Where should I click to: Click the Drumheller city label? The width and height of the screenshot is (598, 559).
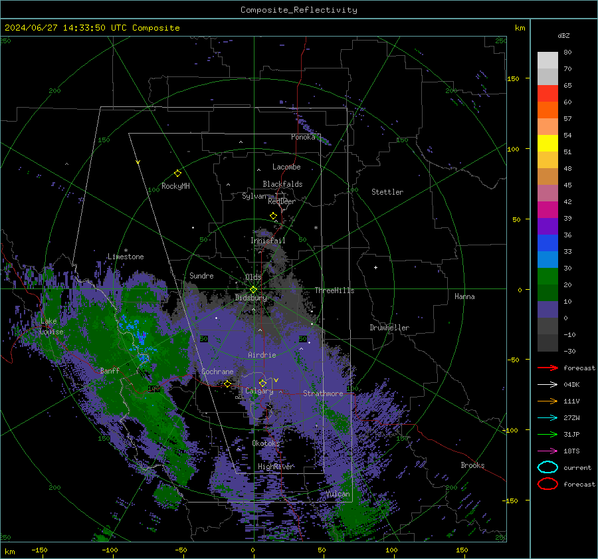pyautogui.click(x=389, y=328)
